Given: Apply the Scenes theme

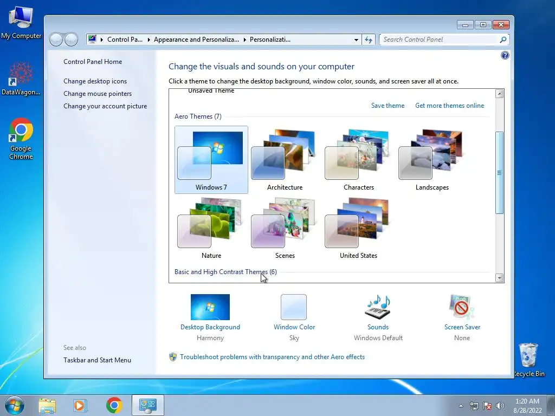Looking at the screenshot, I should 285,228.
